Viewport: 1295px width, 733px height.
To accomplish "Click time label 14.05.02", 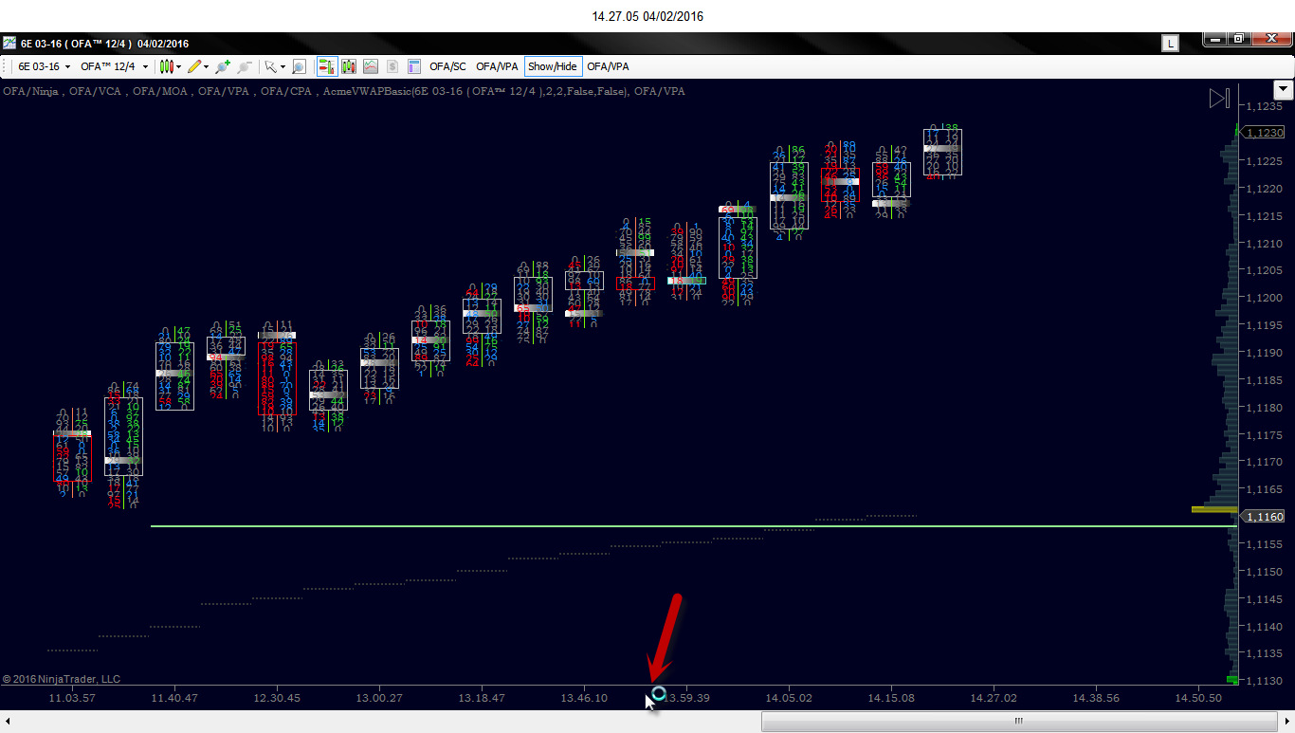I will 790,698.
